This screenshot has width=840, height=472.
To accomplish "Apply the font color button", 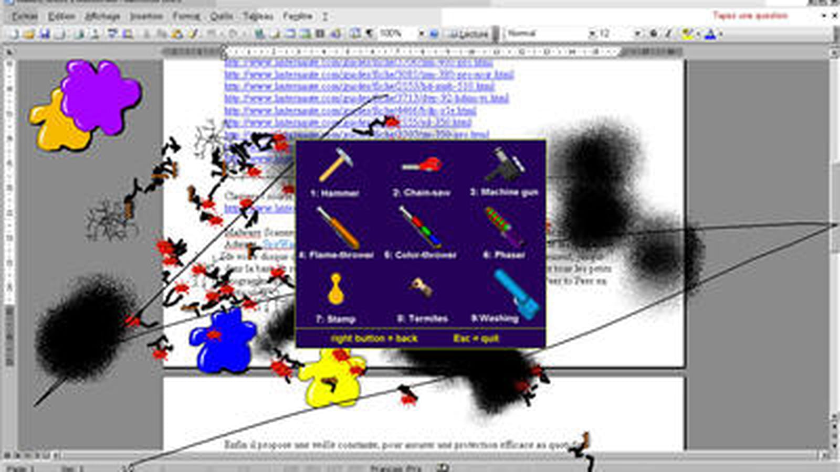I will [710, 34].
